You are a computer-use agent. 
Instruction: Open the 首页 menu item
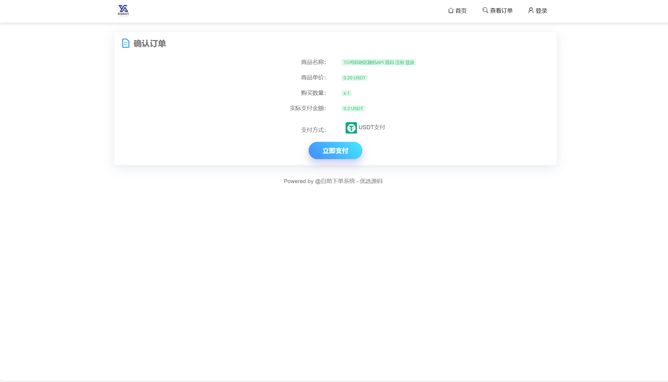point(461,11)
